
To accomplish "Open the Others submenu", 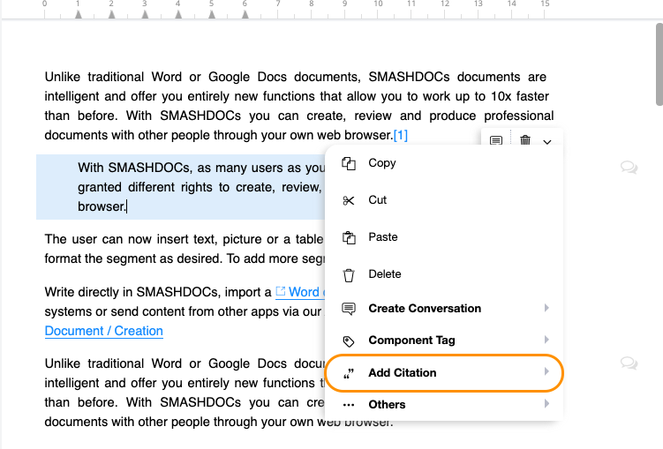I will (444, 405).
